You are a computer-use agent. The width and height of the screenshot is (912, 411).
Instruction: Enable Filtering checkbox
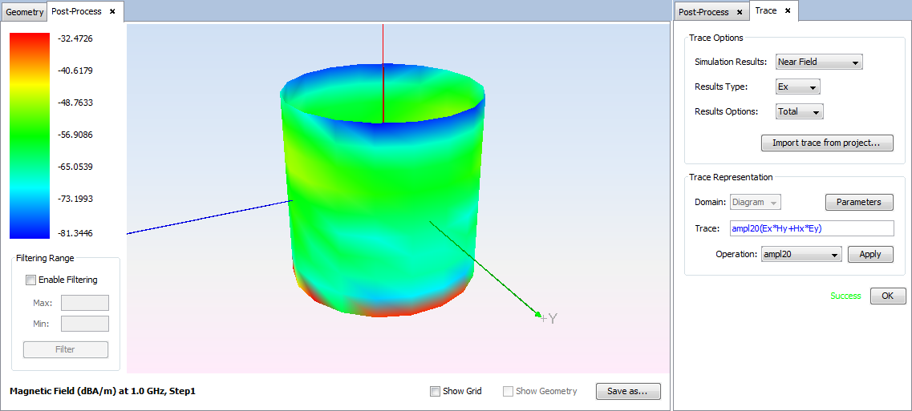pos(31,280)
